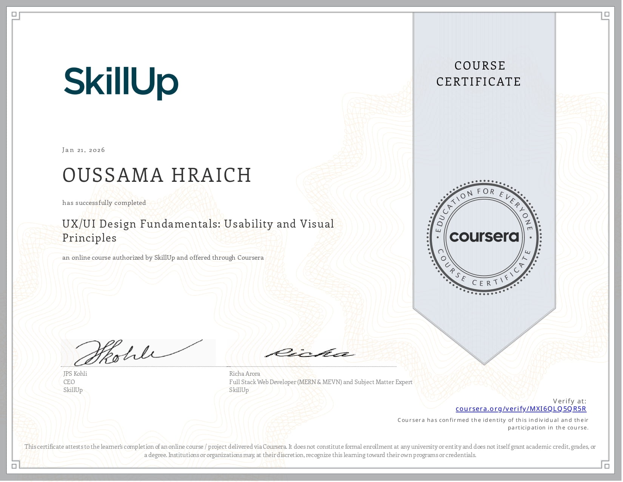Select the decorative corner square at top left
The width and height of the screenshot is (623, 482).
tap(14, 14)
